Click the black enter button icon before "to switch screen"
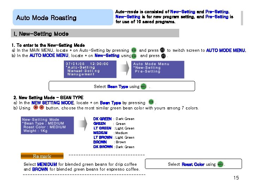The height and width of the screenshot is (190, 254). (x=162, y=50)
